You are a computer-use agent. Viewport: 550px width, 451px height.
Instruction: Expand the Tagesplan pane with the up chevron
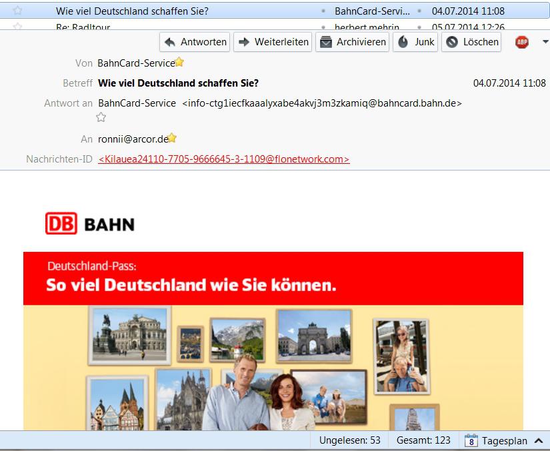[x=539, y=440]
